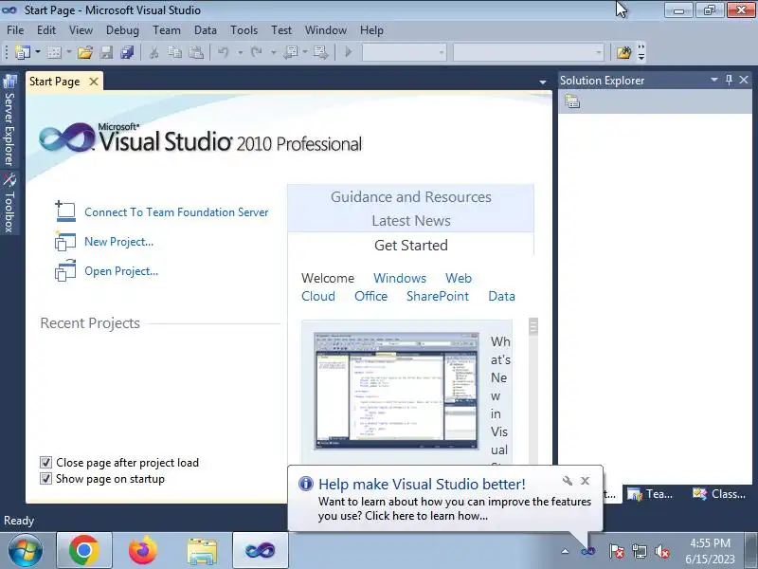Open the File menu
The height and width of the screenshot is (569, 758).
coord(15,30)
